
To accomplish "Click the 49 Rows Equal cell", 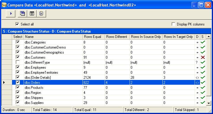I will [94, 73].
